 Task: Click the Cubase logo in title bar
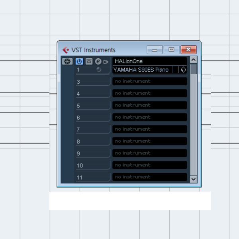(x=66, y=50)
